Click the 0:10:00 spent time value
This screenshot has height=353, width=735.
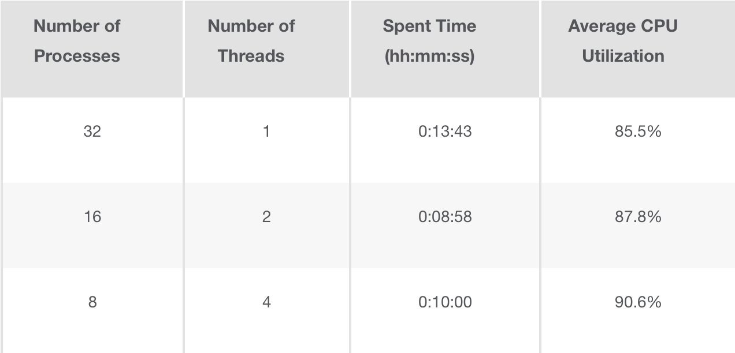[445, 302]
